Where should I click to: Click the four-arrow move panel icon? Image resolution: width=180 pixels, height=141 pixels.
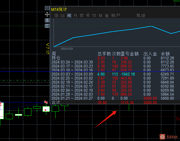click(47, 15)
